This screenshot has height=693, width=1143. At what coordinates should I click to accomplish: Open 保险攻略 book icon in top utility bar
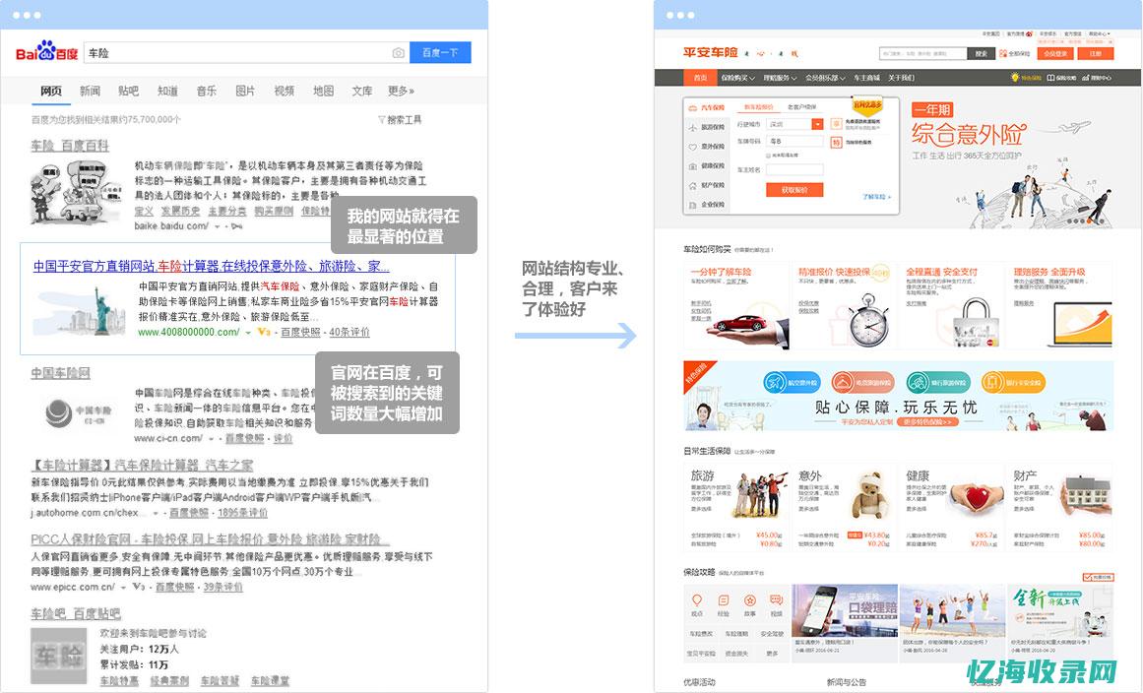1050,78
